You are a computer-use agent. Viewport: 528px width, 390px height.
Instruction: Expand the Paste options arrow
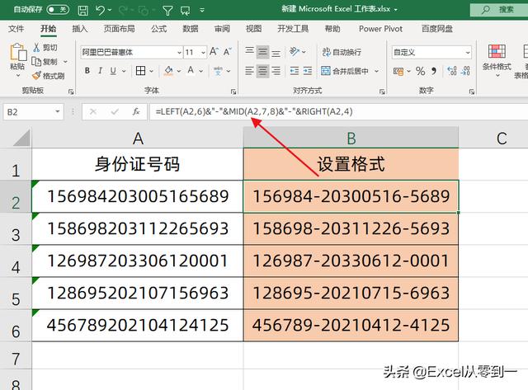click(x=18, y=75)
